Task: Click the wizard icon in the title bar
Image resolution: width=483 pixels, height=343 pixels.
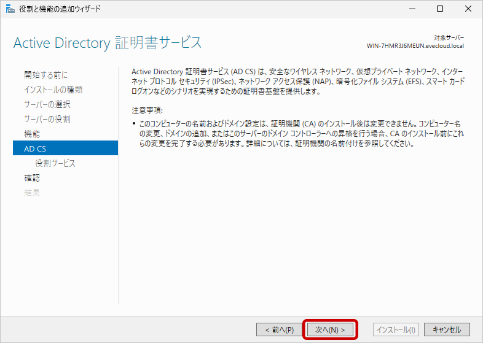Action: [9, 9]
